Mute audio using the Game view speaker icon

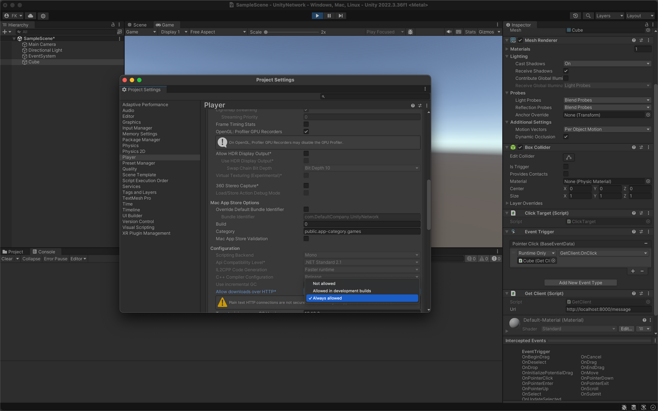coord(449,32)
